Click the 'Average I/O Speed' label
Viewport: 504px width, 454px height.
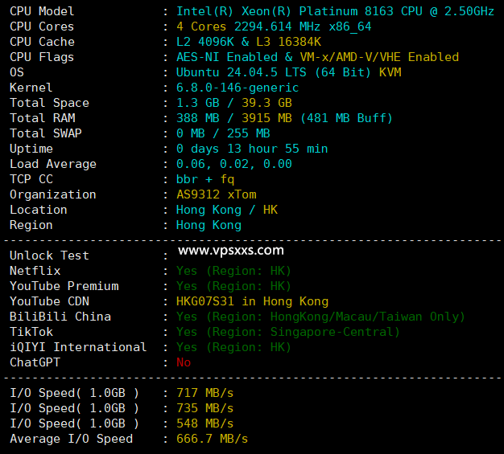click(x=71, y=439)
